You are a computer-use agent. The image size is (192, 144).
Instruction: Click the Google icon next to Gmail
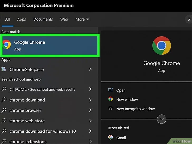(x=111, y=137)
